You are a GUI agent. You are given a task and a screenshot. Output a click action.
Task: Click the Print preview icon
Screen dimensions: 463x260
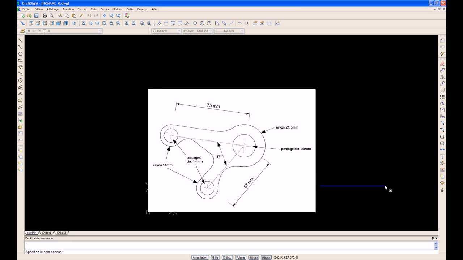[51, 16]
